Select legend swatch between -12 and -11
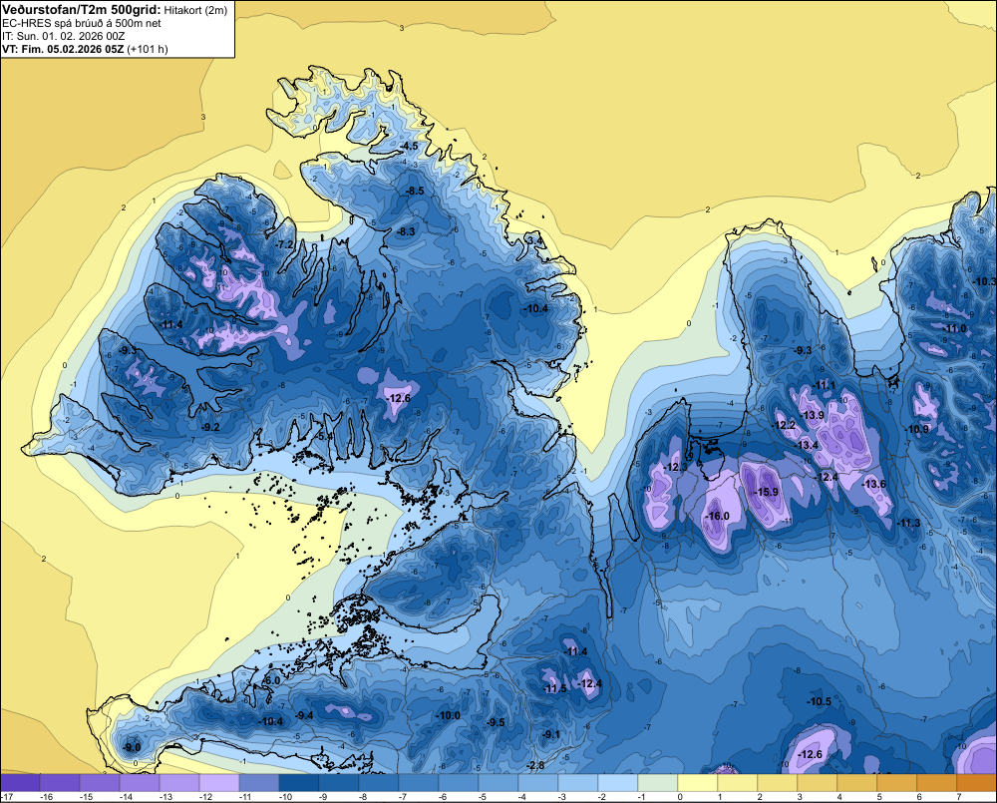The height and width of the screenshot is (803, 997). 219,783
